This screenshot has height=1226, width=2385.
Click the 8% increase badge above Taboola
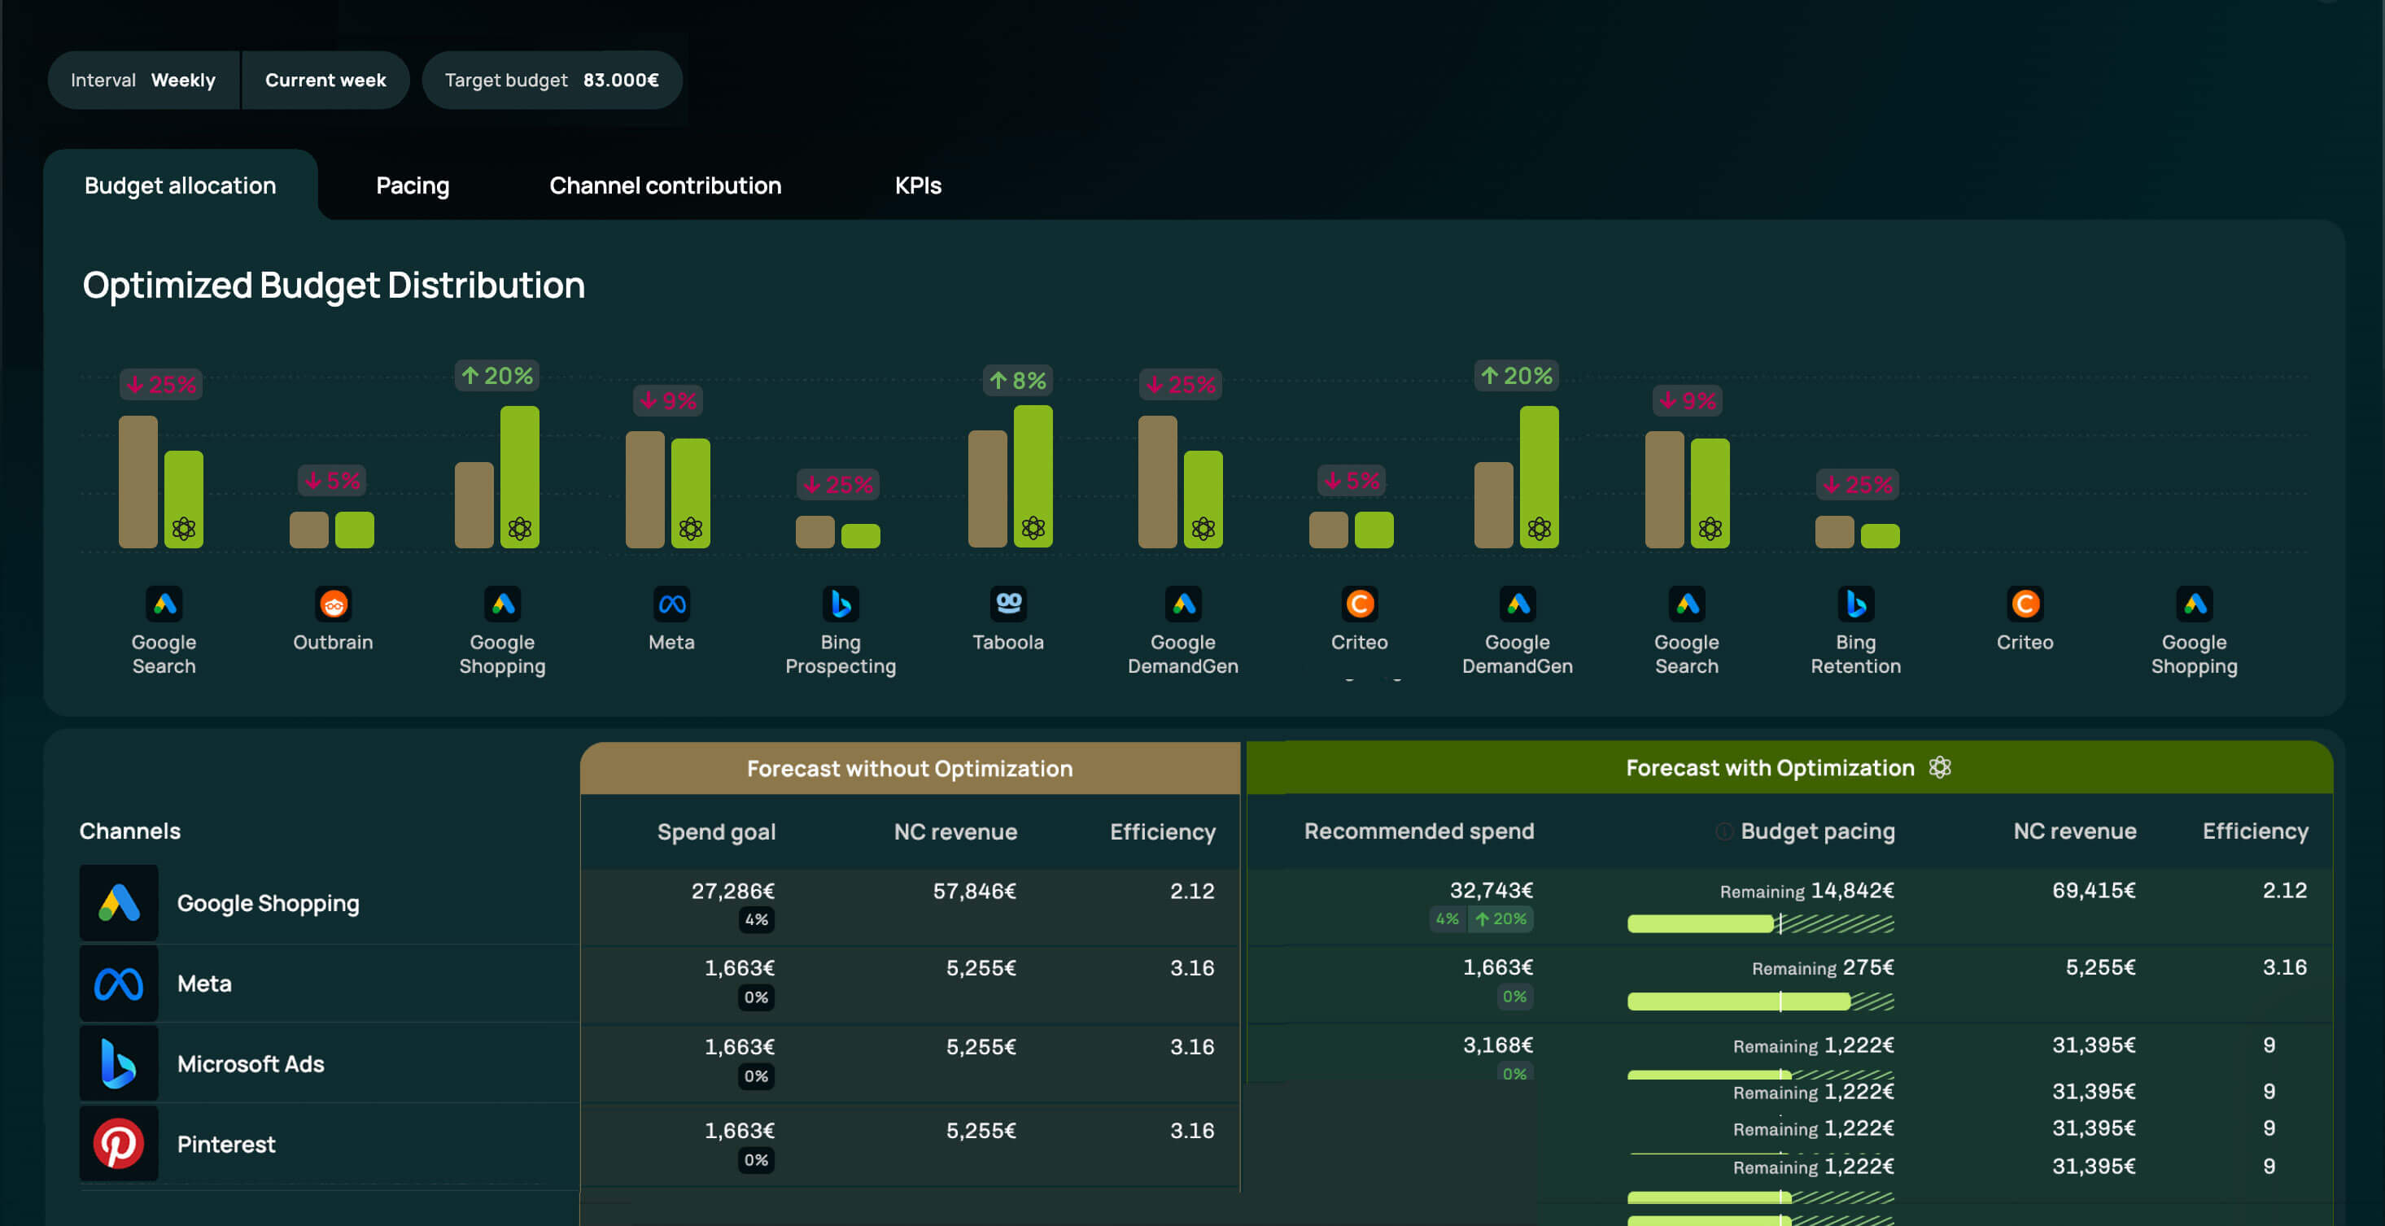coord(1017,381)
